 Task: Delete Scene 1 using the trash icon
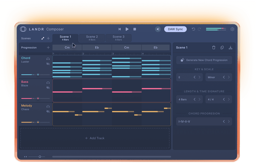(x=214, y=47)
